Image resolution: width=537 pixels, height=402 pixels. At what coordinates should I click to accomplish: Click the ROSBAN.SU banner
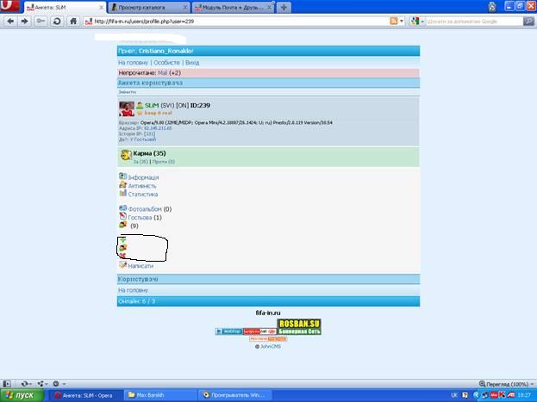(x=299, y=327)
